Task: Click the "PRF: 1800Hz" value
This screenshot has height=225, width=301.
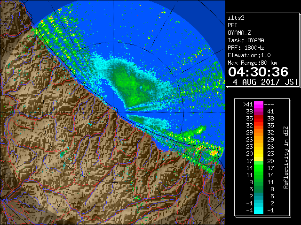Action: (246, 48)
